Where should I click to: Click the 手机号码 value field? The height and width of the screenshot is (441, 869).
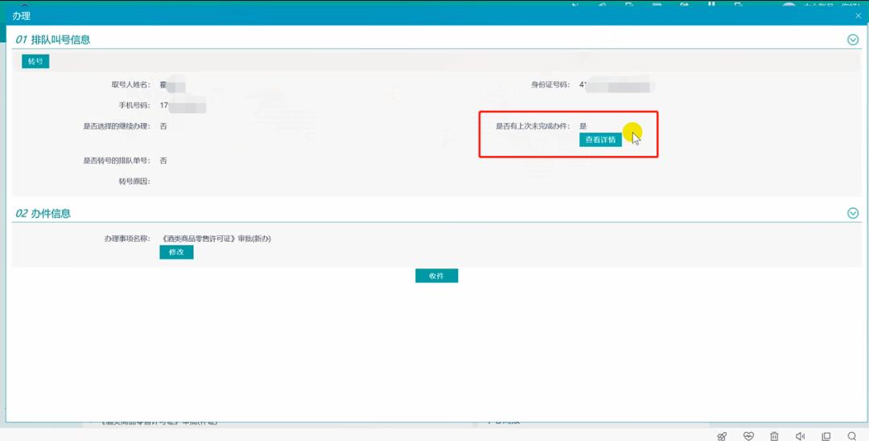coord(183,105)
